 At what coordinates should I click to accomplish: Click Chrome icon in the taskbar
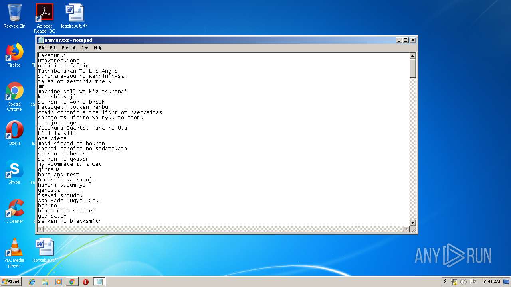[x=72, y=282]
